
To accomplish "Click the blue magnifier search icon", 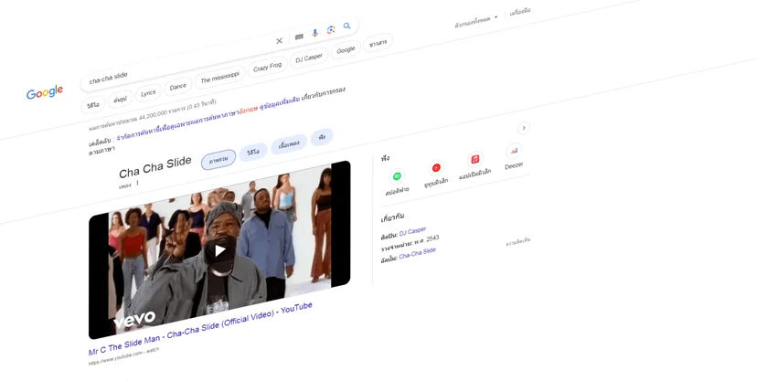I will click(x=347, y=26).
